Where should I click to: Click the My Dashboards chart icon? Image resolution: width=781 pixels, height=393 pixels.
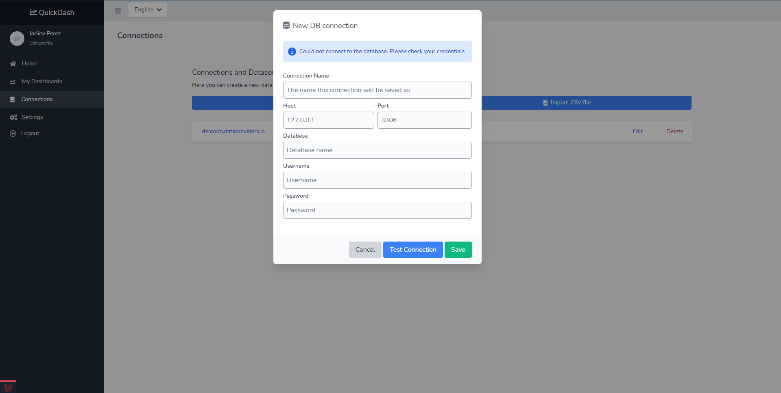tap(13, 82)
